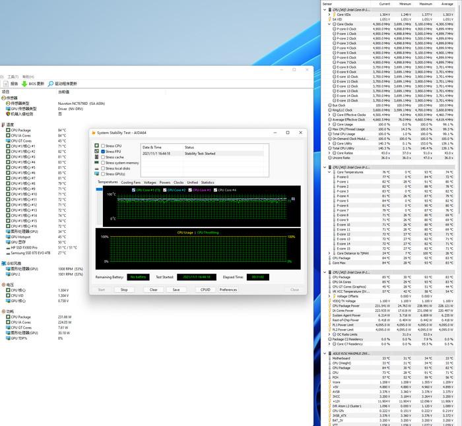Stop the stability test

point(124,289)
